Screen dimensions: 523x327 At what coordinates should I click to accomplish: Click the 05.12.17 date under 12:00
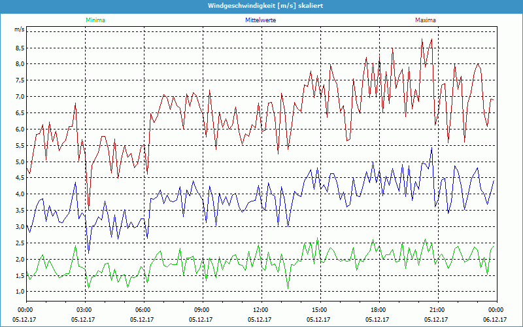[x=259, y=319]
